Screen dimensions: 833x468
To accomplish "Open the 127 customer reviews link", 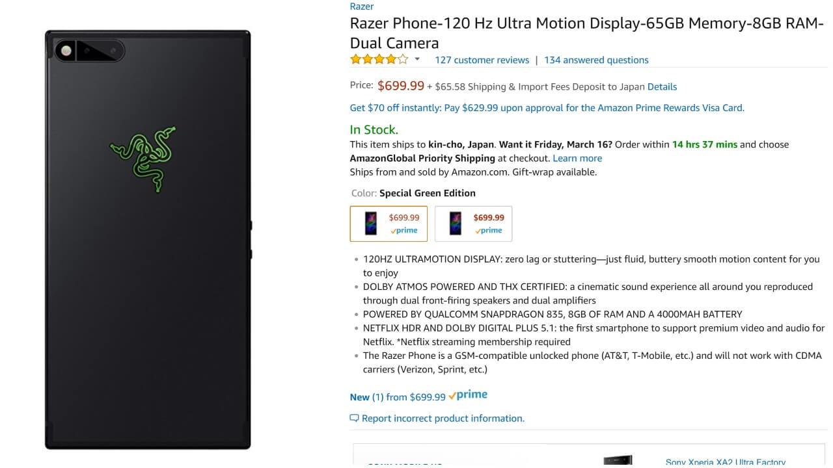I will tap(482, 60).
